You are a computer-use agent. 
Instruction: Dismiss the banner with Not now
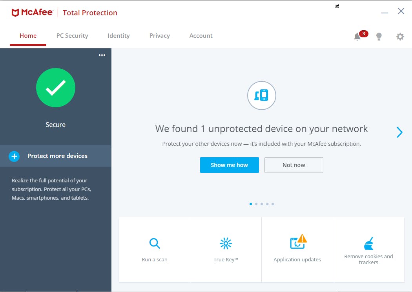point(294,165)
